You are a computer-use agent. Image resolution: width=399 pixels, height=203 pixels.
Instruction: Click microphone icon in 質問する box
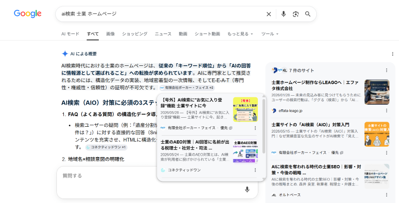(247, 190)
